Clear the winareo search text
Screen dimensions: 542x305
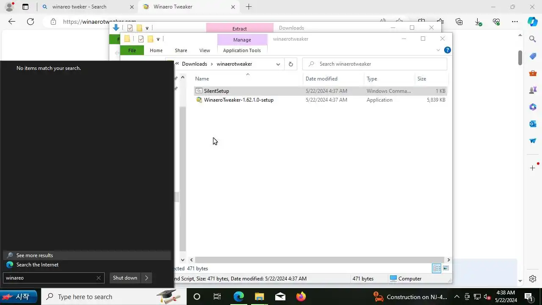click(x=99, y=278)
